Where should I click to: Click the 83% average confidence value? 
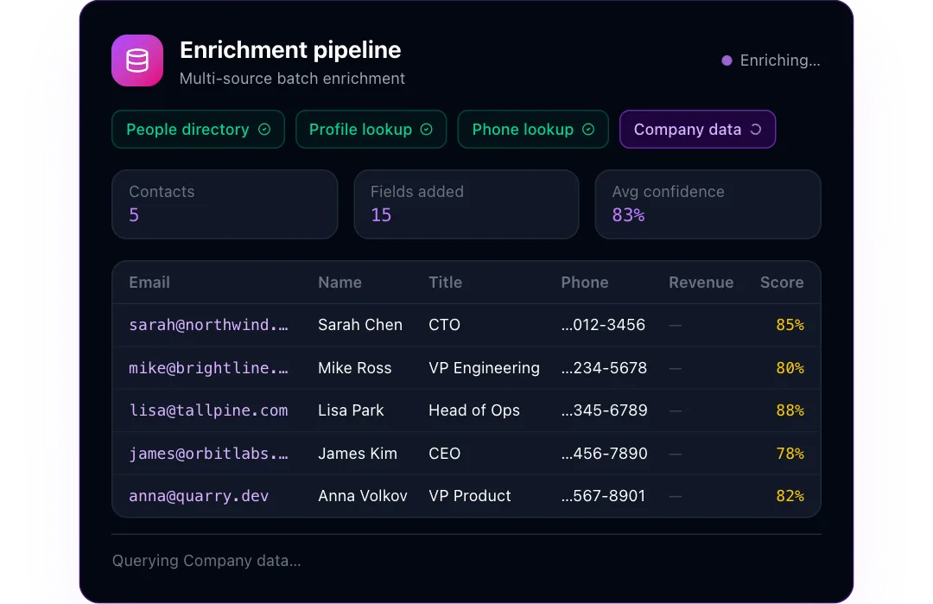tap(628, 215)
